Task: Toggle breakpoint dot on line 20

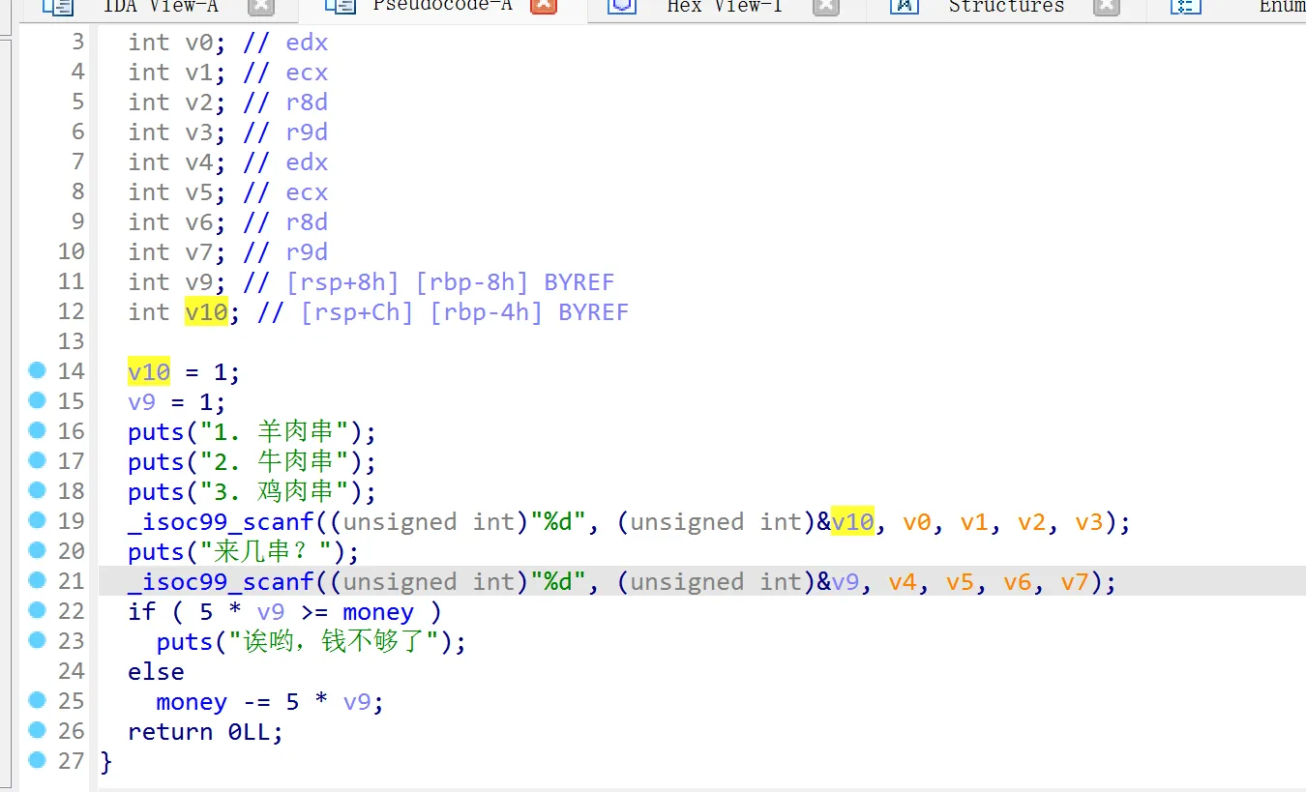Action: click(38, 551)
